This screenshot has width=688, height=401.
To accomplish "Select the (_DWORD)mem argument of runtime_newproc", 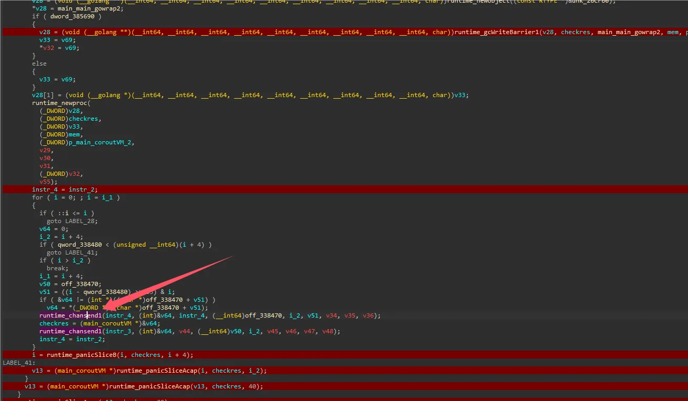I will click(61, 134).
